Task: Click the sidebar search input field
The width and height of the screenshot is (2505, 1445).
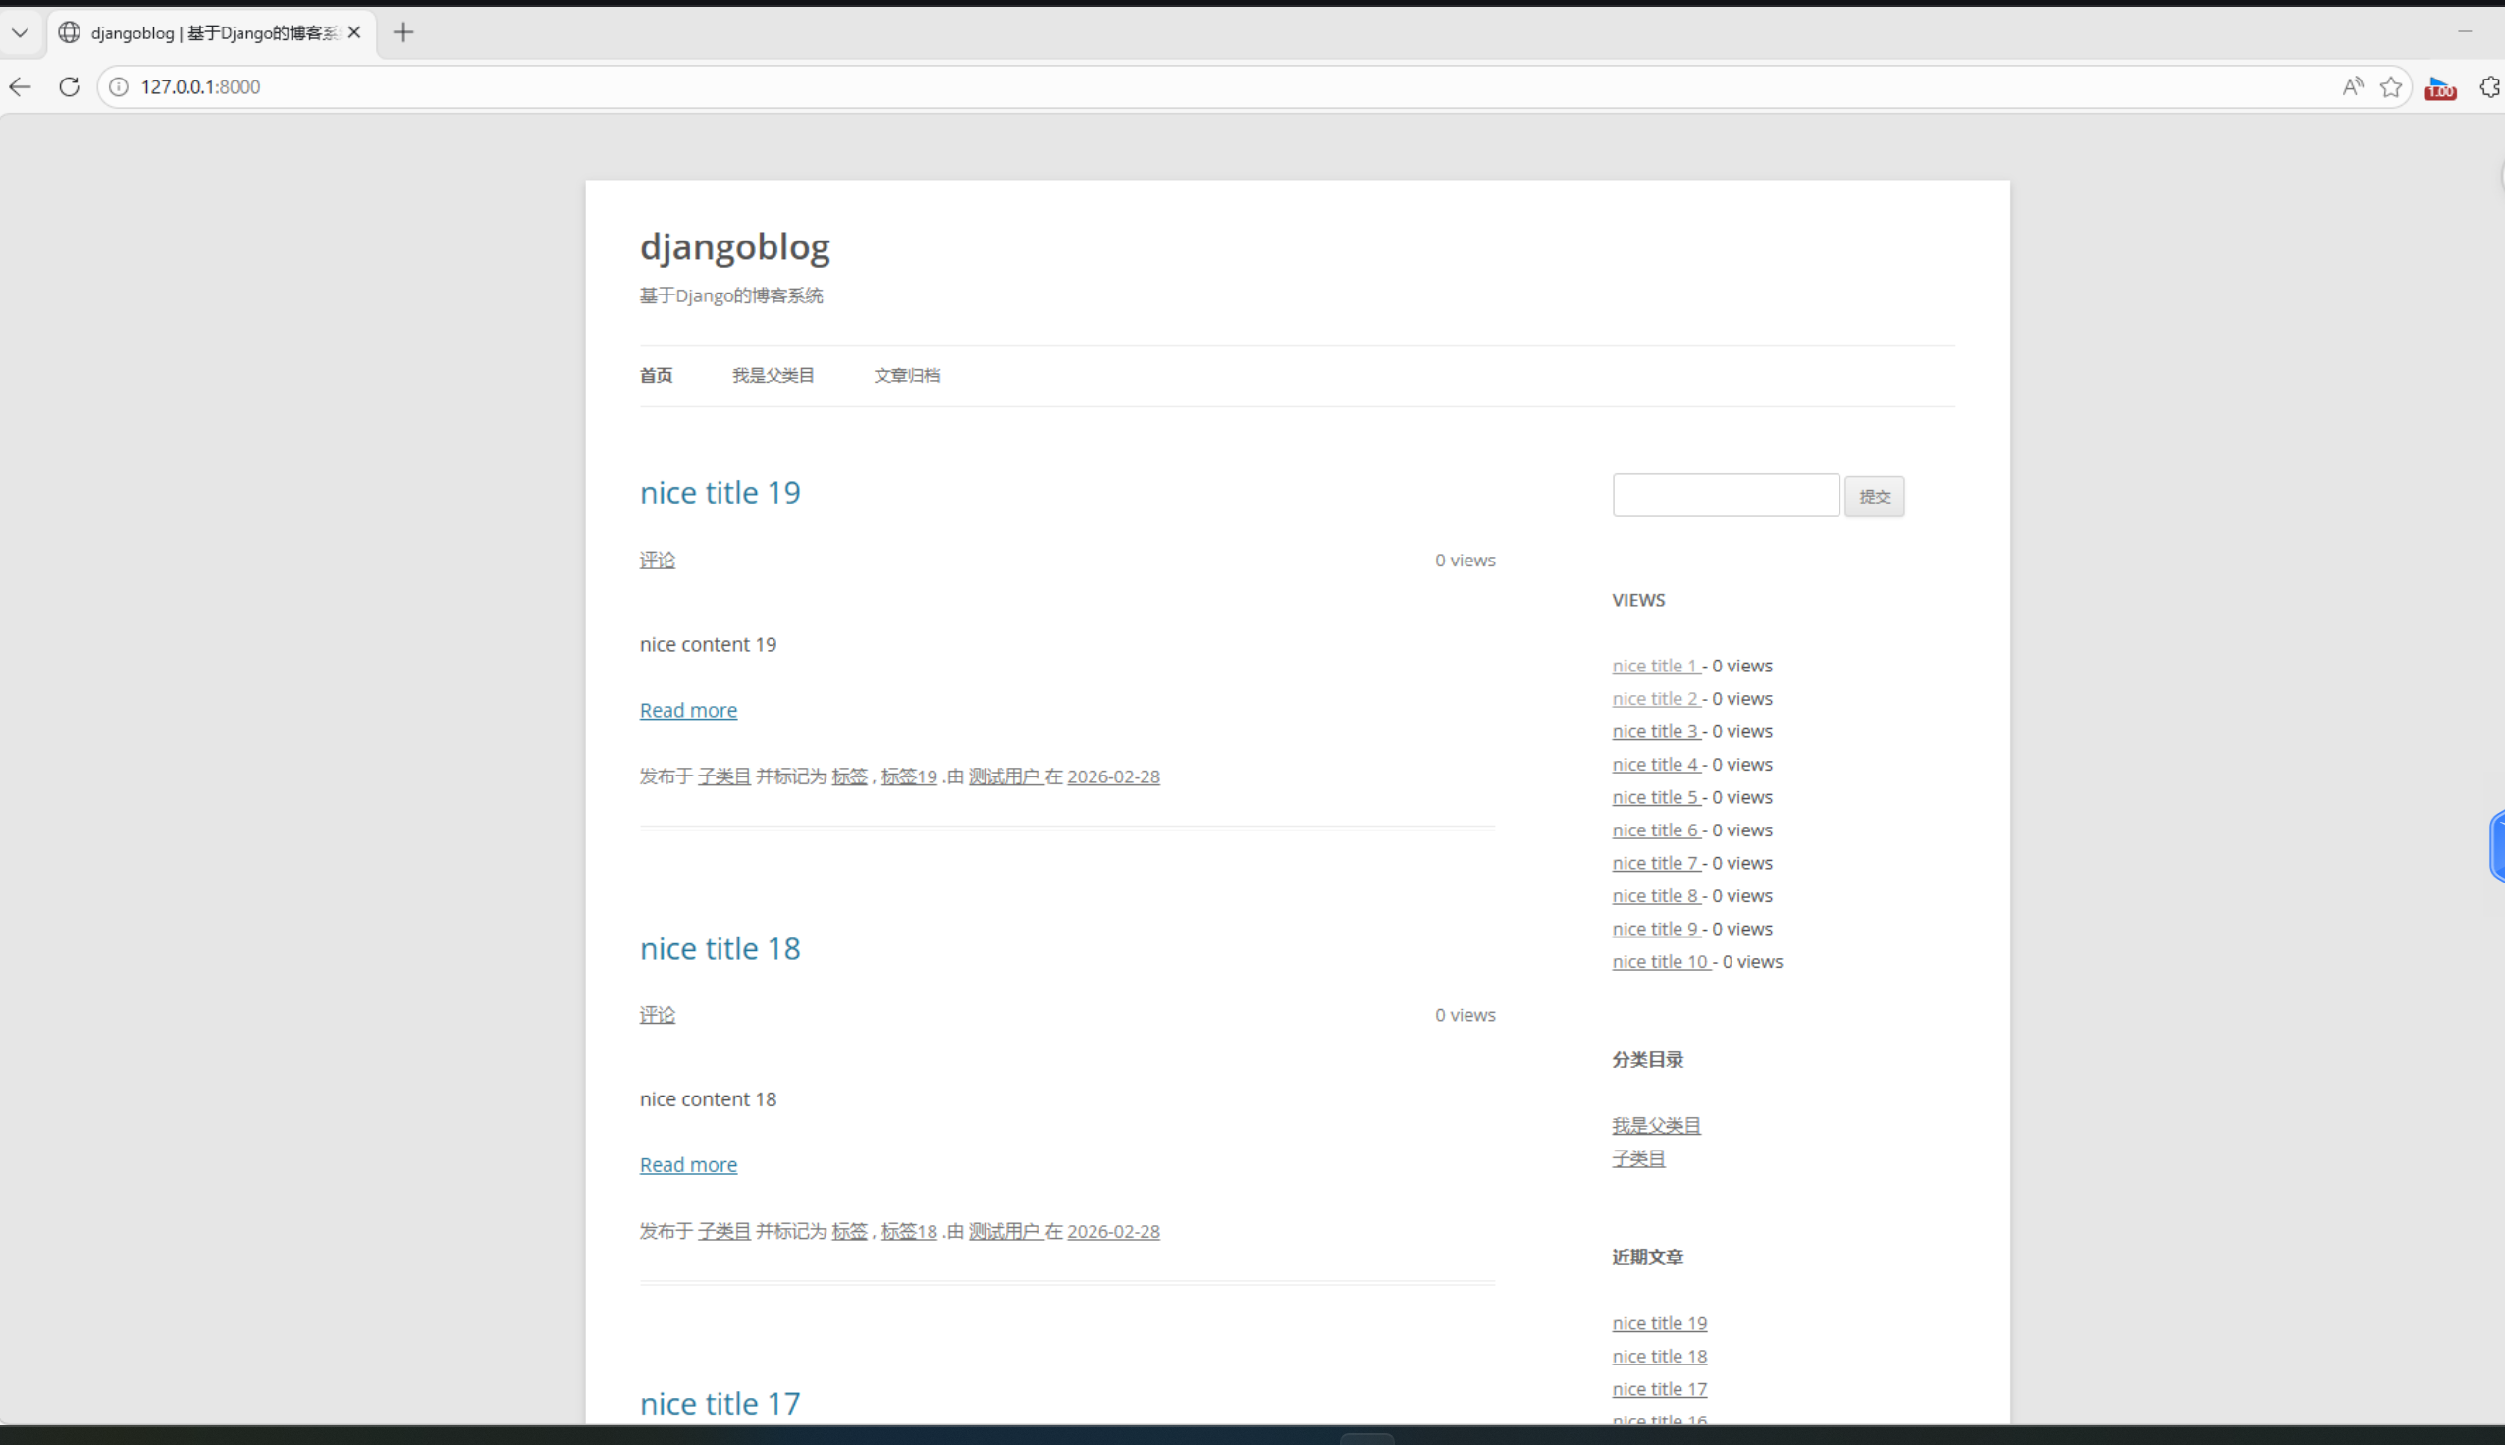Action: coord(1726,495)
